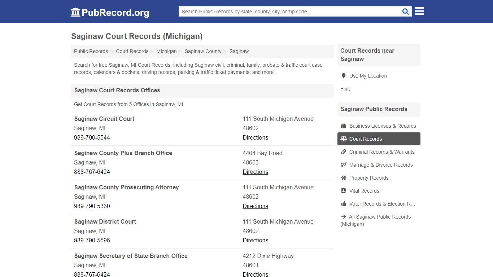This screenshot has width=493, height=277.
Task: Click the search magnifier icon
Action: tap(406, 12)
